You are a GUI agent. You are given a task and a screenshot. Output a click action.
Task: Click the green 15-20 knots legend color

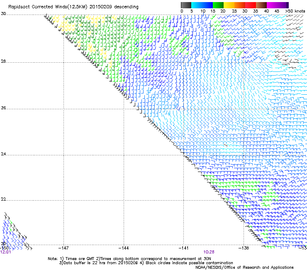click(x=218, y=5)
